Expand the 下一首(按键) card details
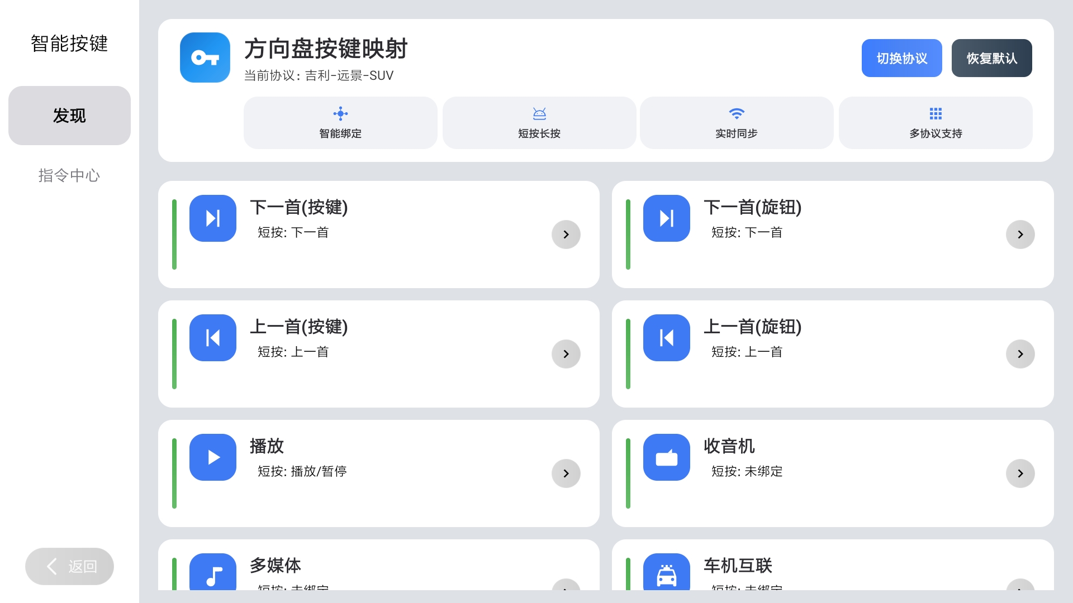1073x603 pixels. [566, 234]
